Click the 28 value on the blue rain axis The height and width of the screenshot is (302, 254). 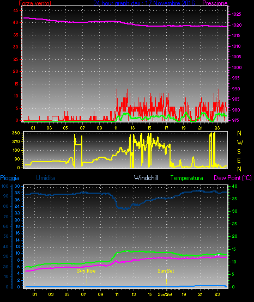click(x=17, y=193)
